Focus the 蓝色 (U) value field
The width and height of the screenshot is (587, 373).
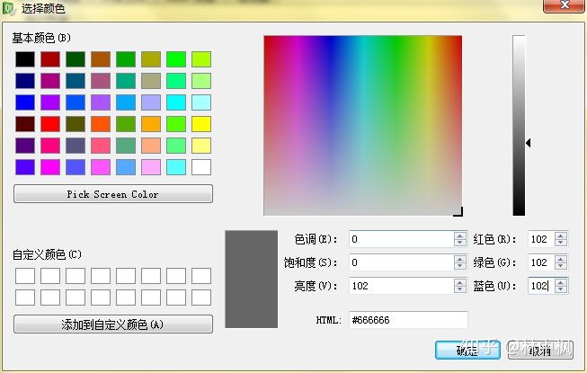click(x=541, y=286)
